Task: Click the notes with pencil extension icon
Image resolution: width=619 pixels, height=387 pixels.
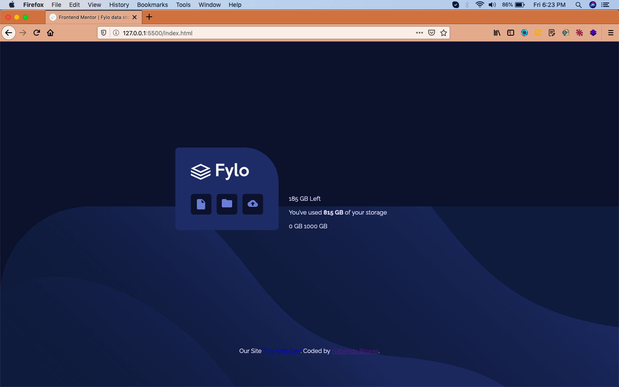Action: [552, 33]
